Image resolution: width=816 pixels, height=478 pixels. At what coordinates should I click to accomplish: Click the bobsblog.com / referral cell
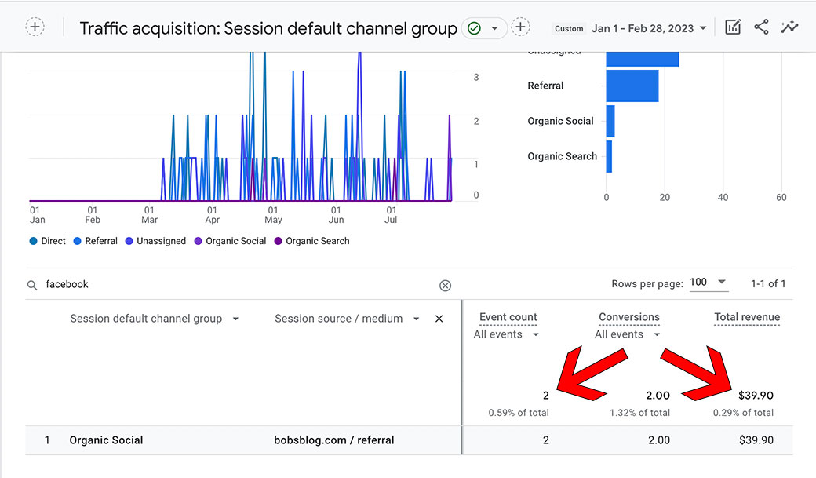point(334,440)
